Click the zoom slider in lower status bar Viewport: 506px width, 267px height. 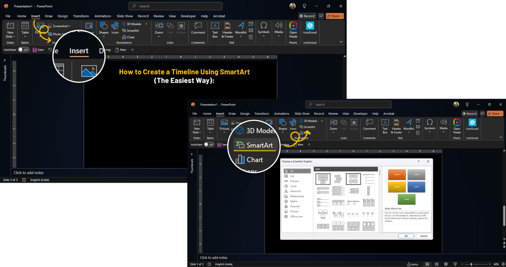470,264
